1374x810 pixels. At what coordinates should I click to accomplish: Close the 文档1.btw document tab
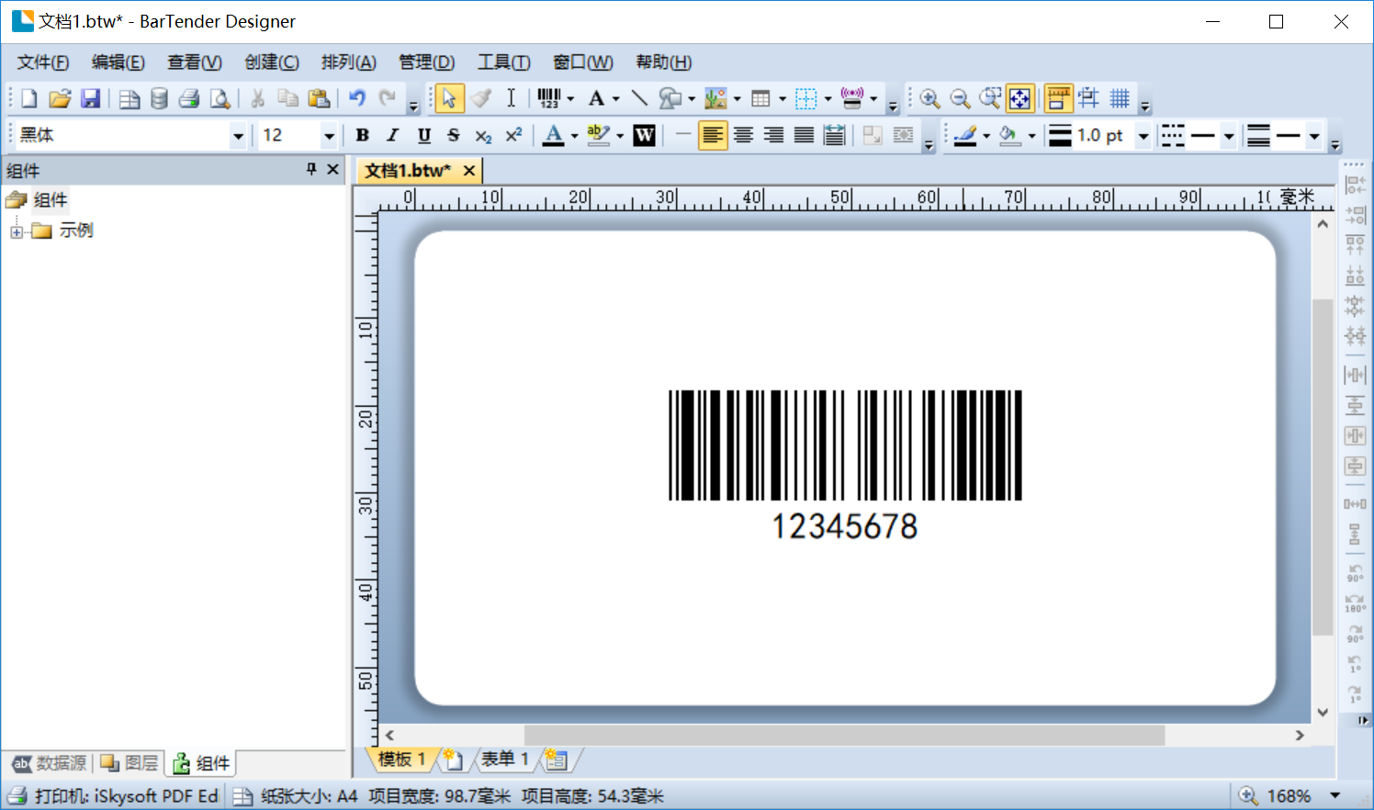point(469,171)
